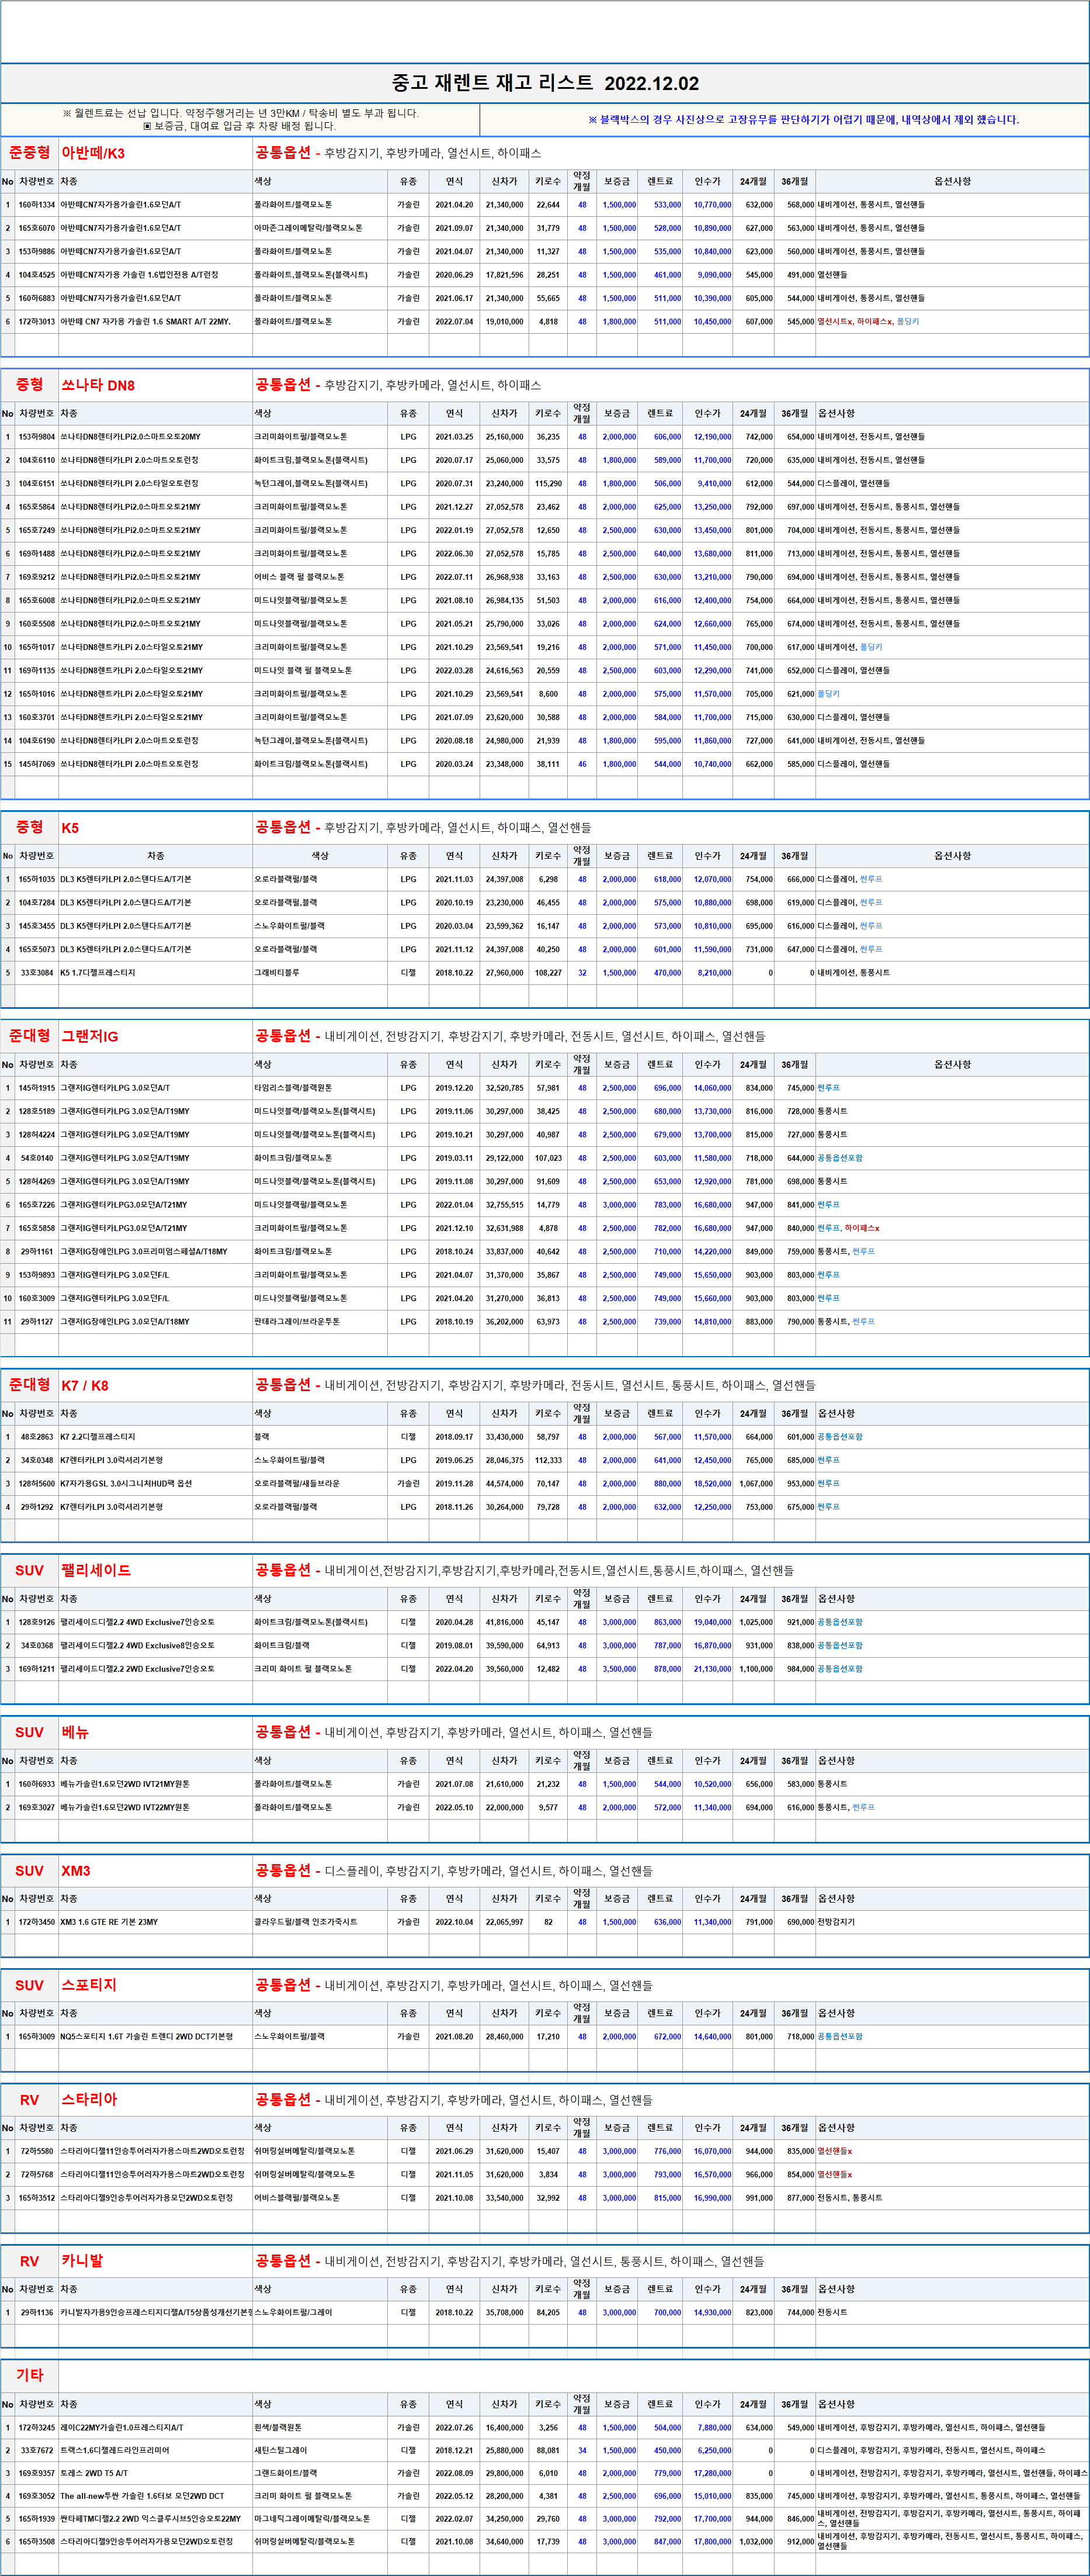Select new-car price 33,540,000
Viewport: 1090px width, 2576px height.
click(505, 2198)
